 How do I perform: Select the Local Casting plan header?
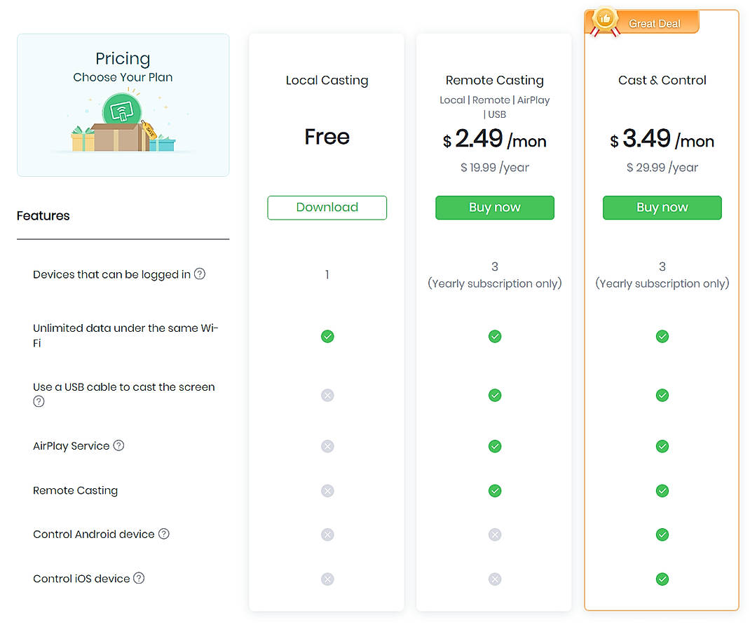click(x=327, y=80)
